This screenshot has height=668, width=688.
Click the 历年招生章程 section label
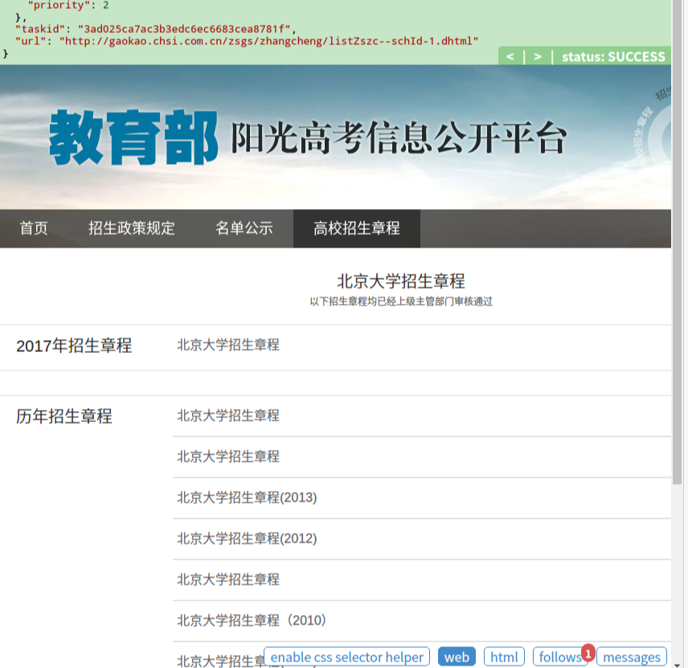point(64,416)
